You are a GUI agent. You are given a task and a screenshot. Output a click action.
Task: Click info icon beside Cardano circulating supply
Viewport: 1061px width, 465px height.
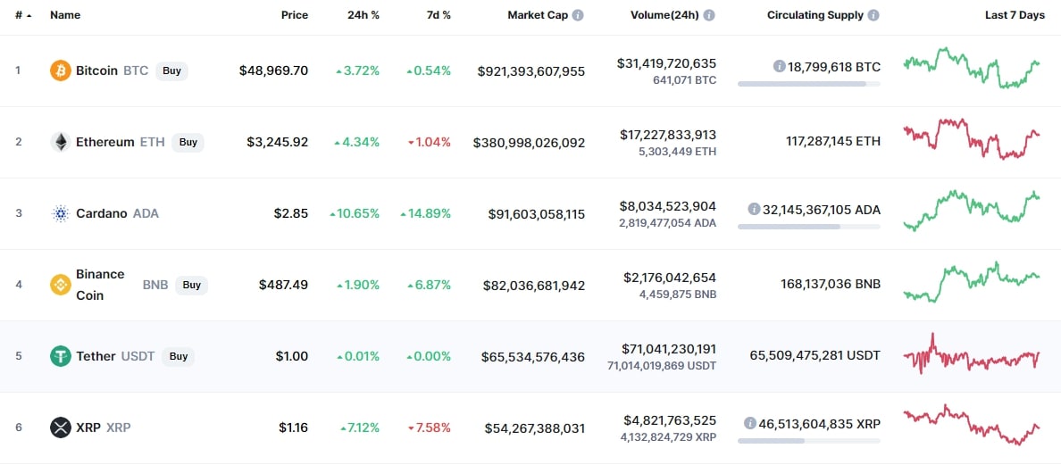(754, 210)
